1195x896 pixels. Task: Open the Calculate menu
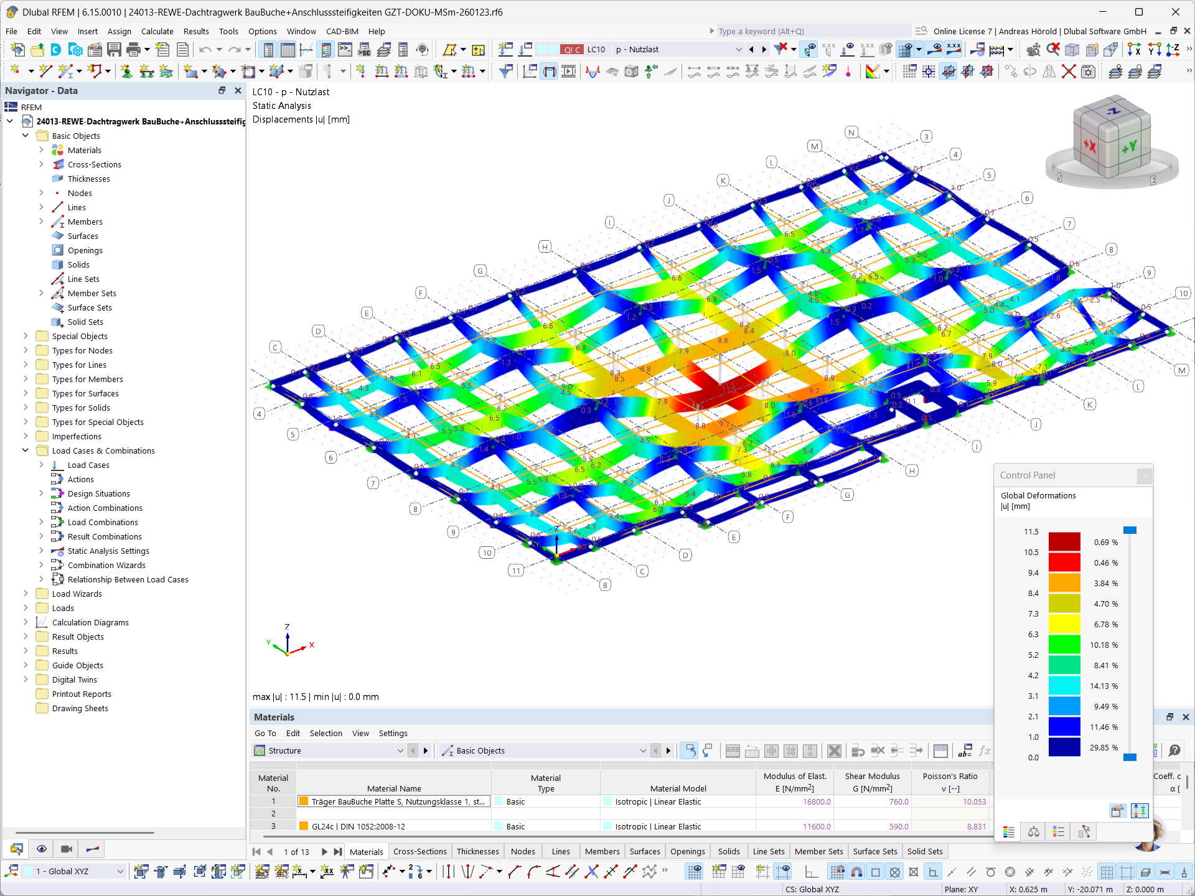[157, 31]
